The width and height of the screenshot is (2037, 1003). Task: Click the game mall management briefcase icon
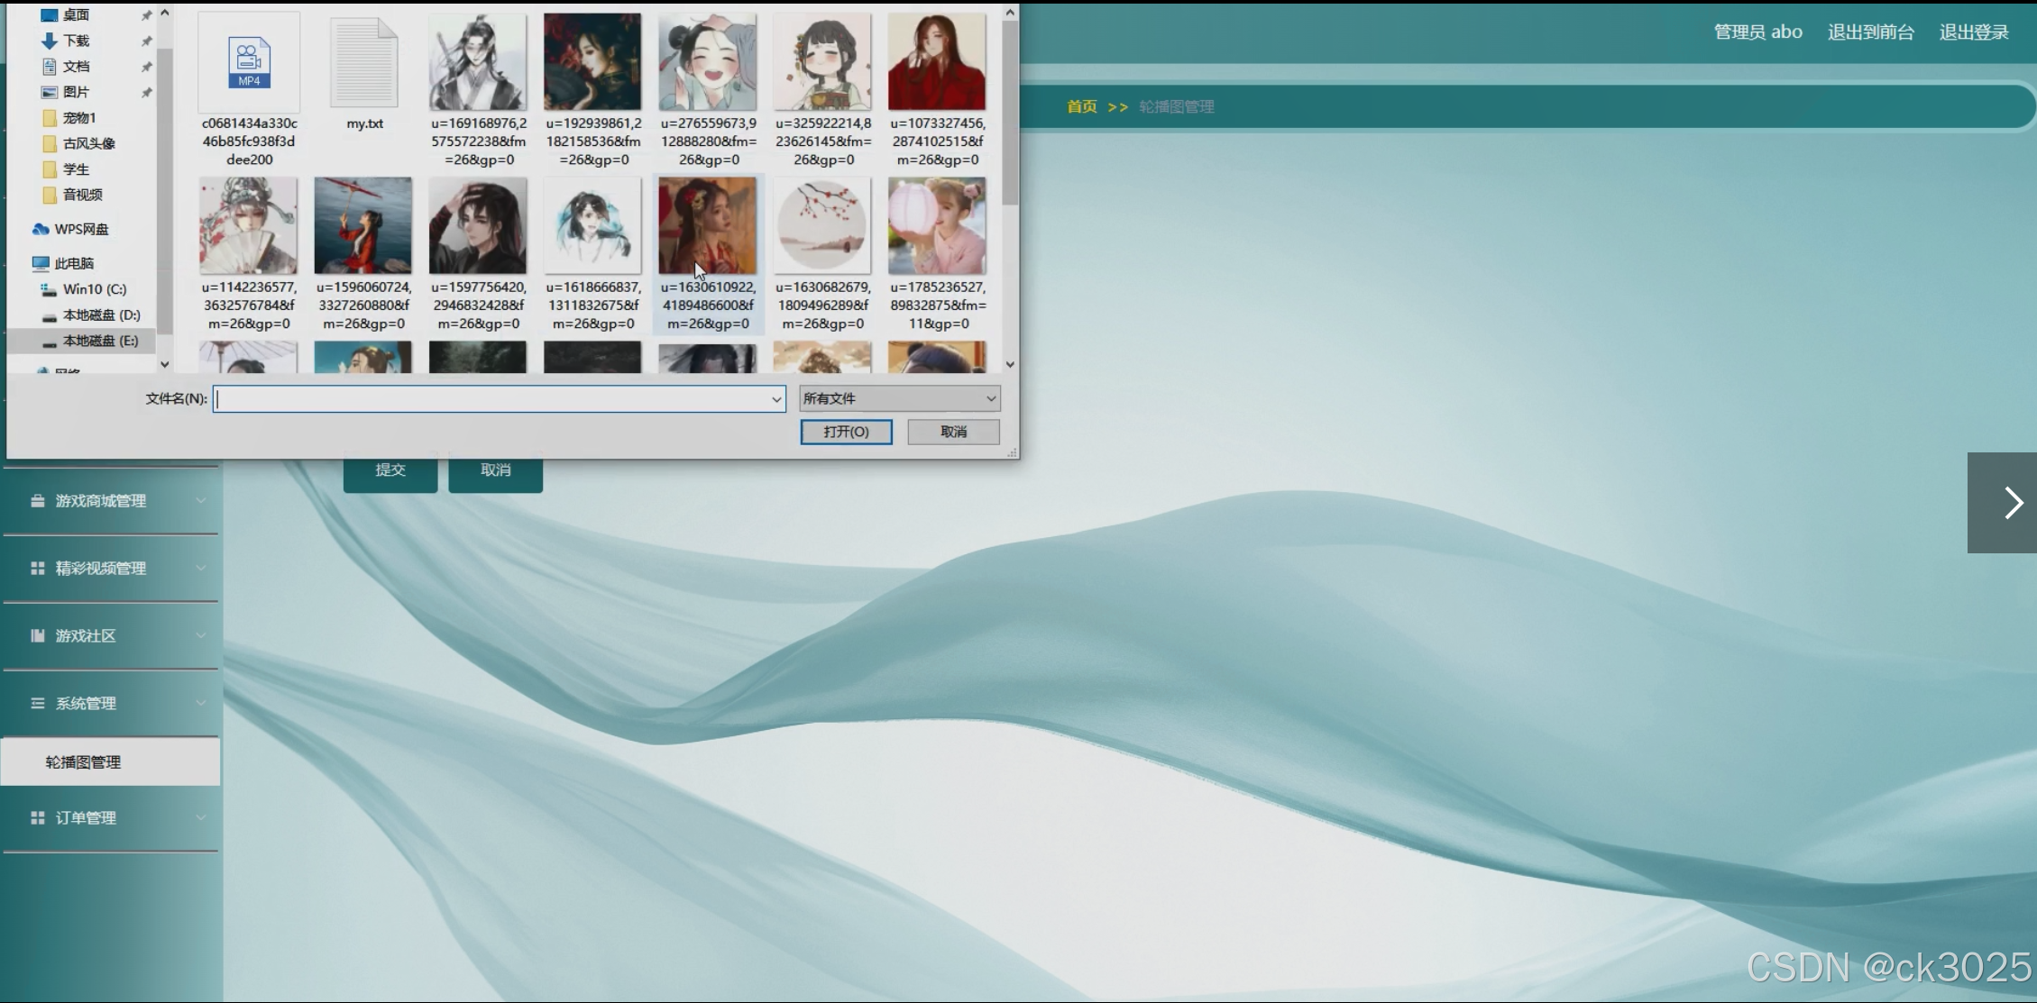tap(38, 501)
